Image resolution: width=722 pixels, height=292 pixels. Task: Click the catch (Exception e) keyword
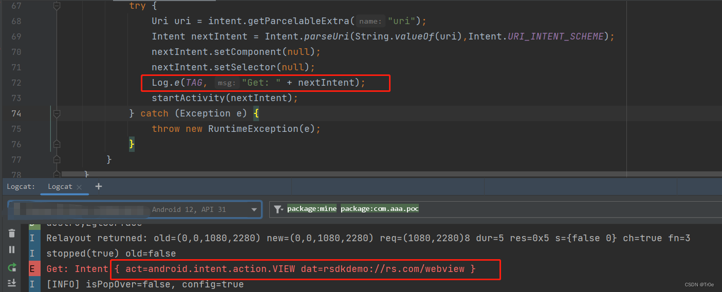click(154, 113)
